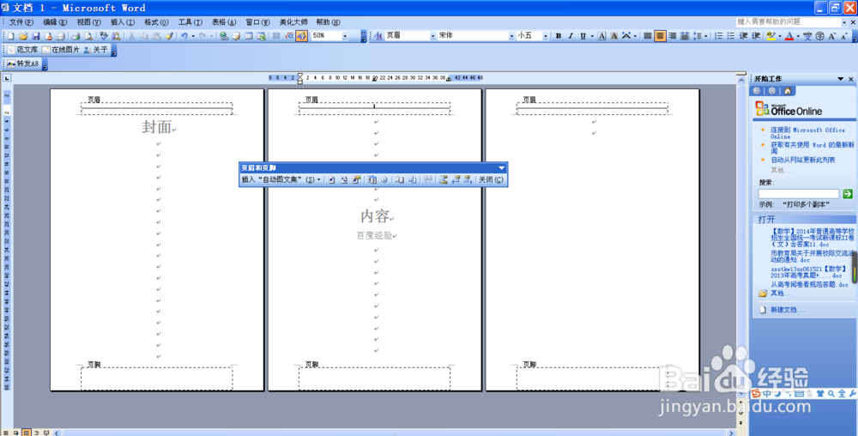Viewport: 858px width, 436px height.
Task: Click the help question input field
Action: click(788, 21)
